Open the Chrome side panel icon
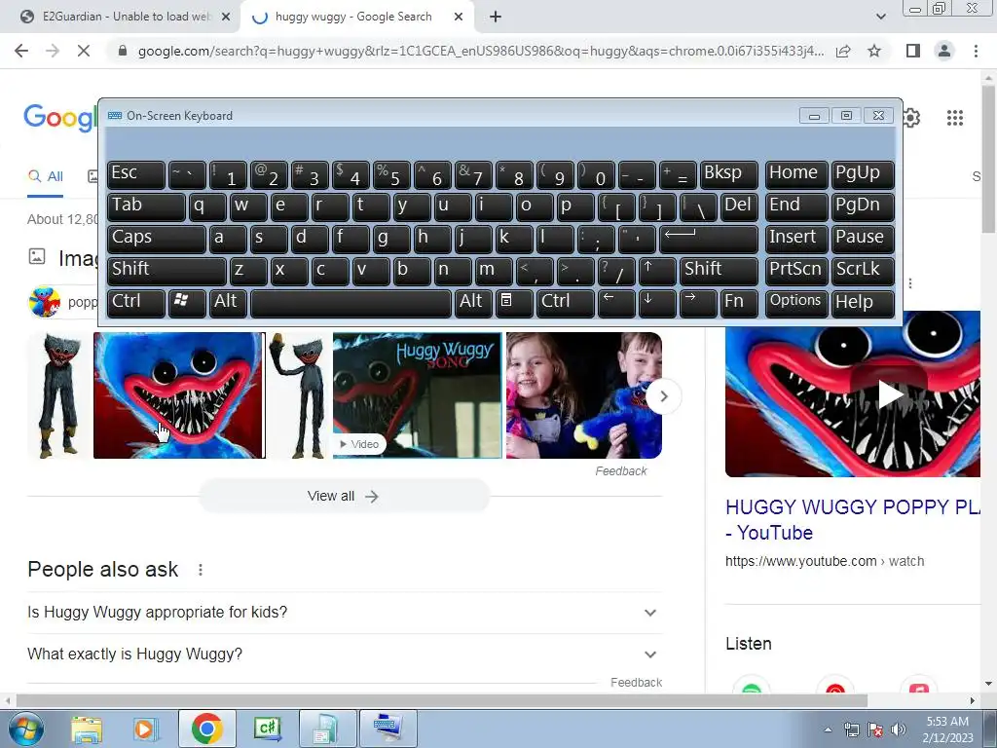This screenshot has width=997, height=748. pos(913,51)
